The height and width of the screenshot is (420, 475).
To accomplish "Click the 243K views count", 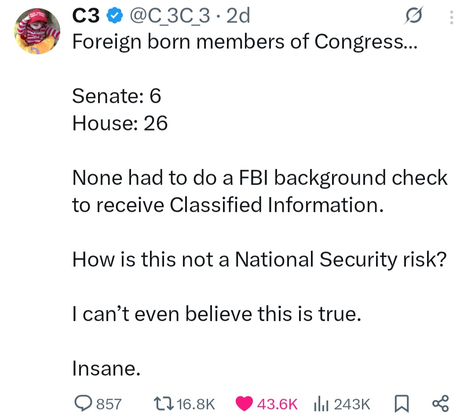I will tap(352, 403).
